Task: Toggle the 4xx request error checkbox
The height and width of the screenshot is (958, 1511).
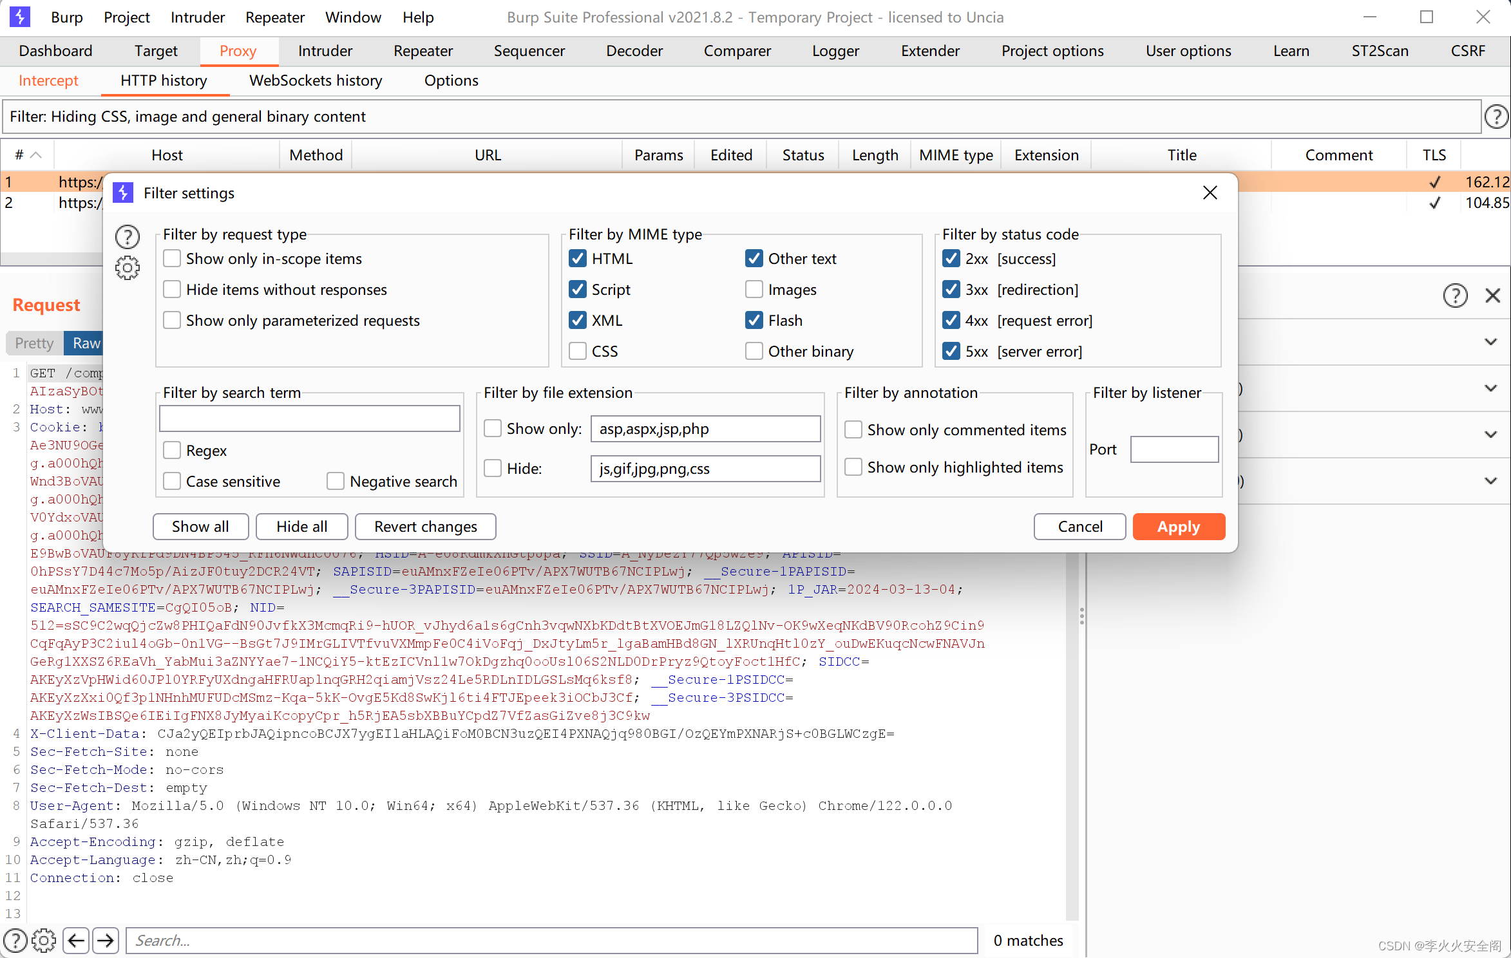Action: [x=951, y=321]
